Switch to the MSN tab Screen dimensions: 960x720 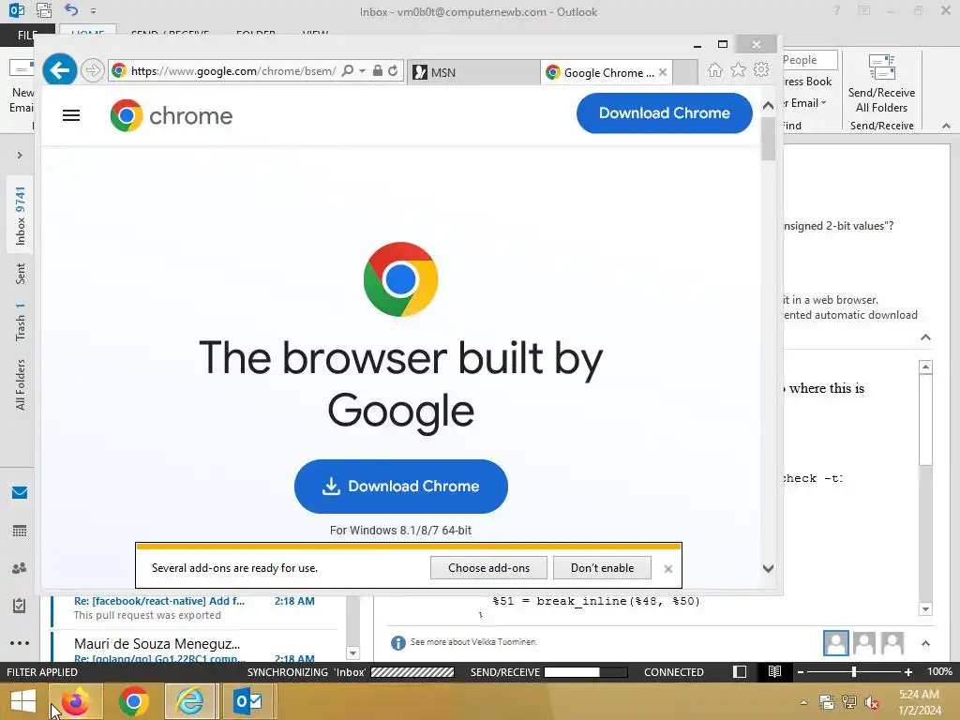[473, 72]
